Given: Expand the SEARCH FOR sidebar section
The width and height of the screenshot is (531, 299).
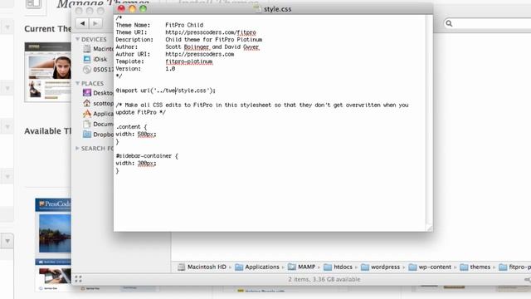Looking at the screenshot, I should click(77, 148).
